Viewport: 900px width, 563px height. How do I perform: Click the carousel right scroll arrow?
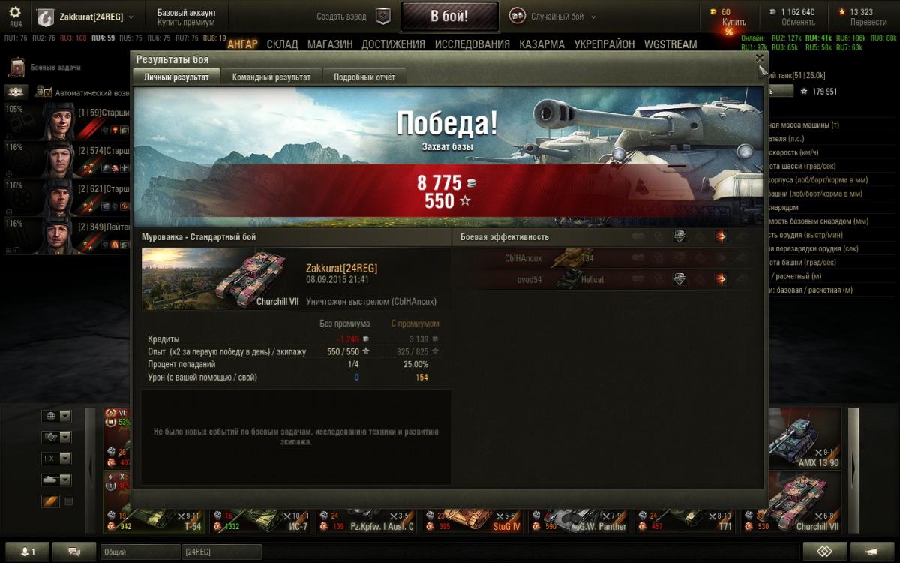[853, 464]
